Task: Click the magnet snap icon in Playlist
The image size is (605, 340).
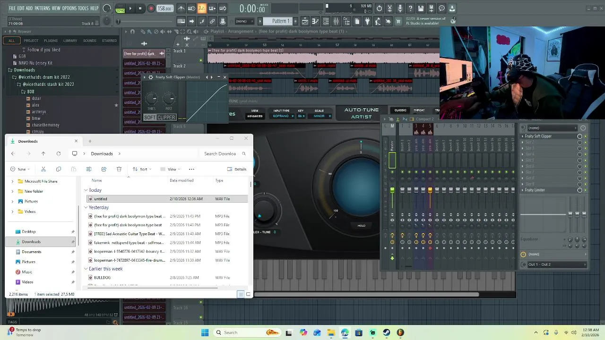Action: (x=132, y=32)
